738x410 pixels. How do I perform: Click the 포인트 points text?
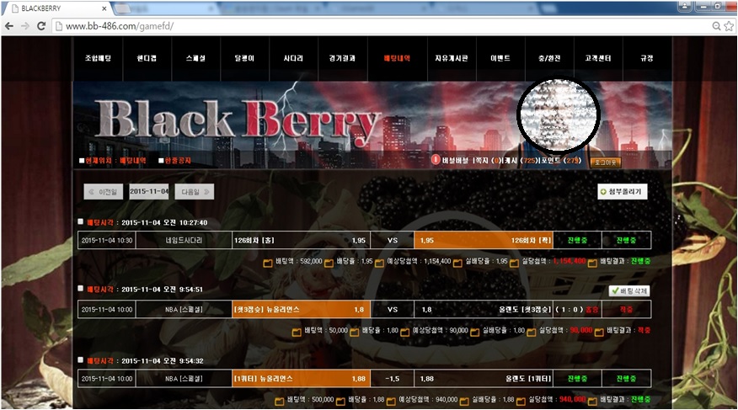point(561,161)
